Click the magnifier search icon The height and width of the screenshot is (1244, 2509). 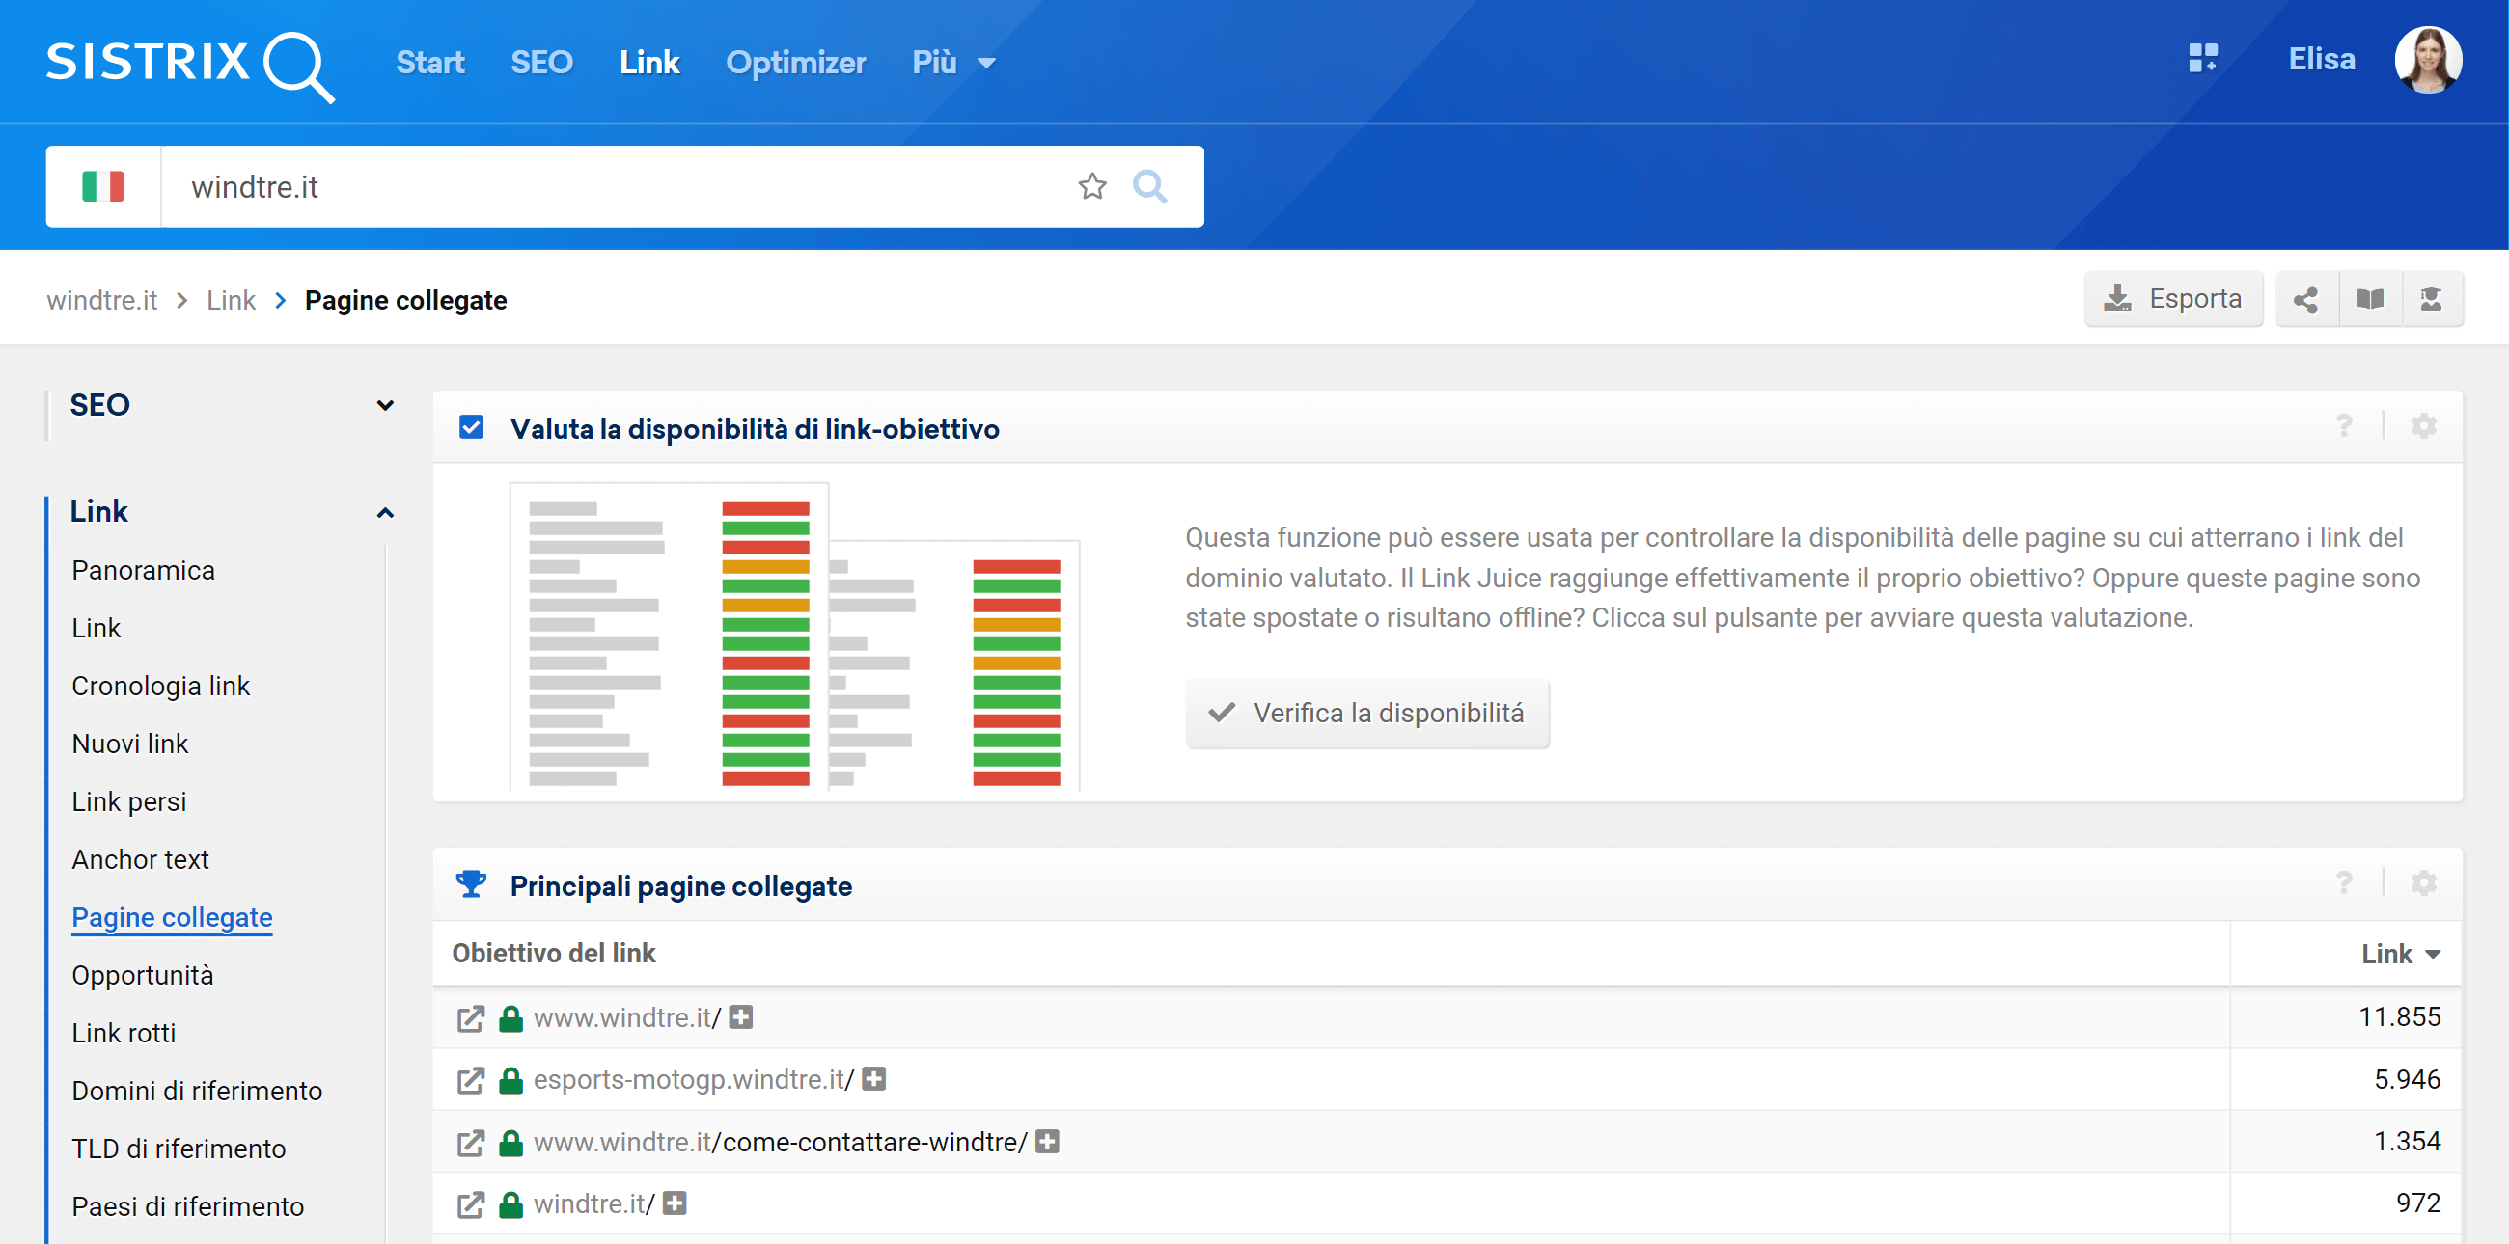coord(1149,186)
